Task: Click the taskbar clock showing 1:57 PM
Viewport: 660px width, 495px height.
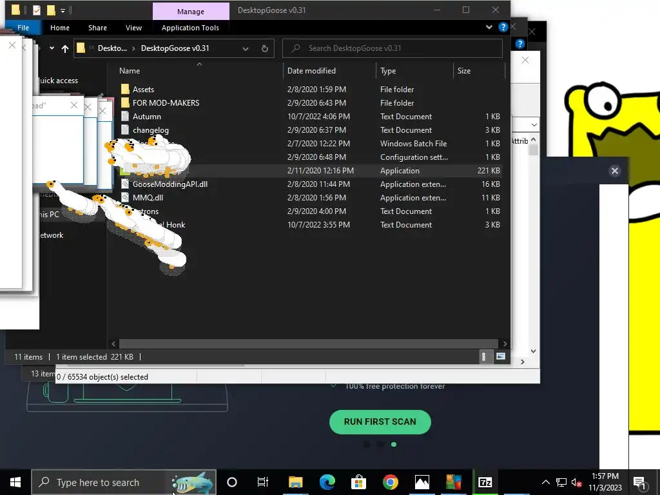Action: click(x=605, y=482)
